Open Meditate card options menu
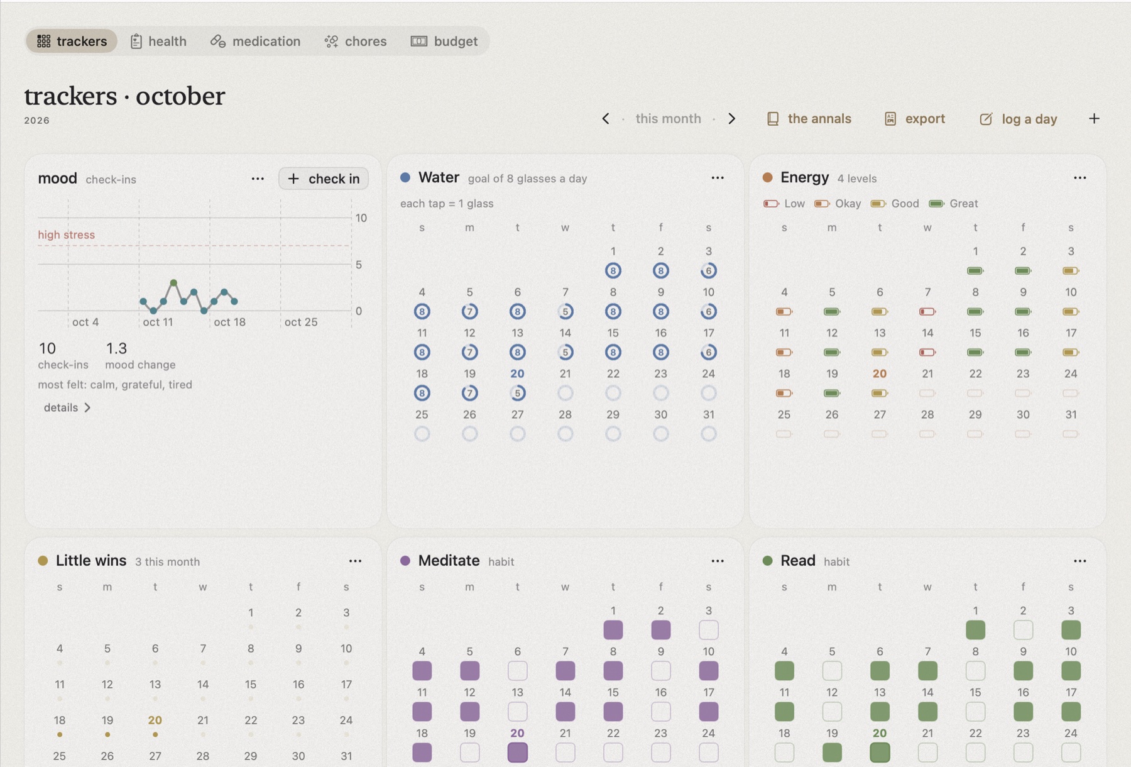 pos(718,561)
